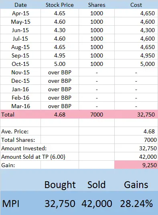Click the Apr-15 date cell
This screenshot has height=215, width=158.
click(20, 13)
